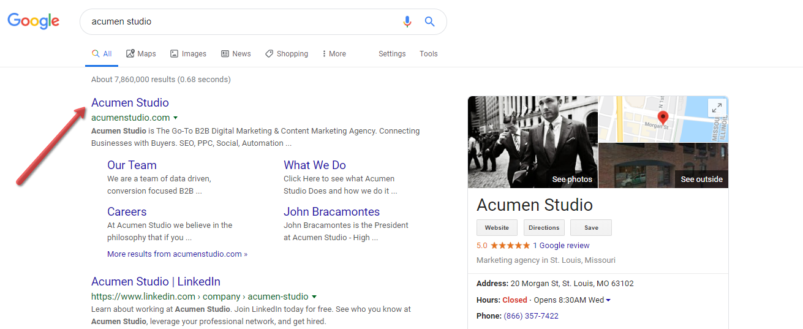
Task: Open See photos thumbnail
Action: click(x=533, y=142)
